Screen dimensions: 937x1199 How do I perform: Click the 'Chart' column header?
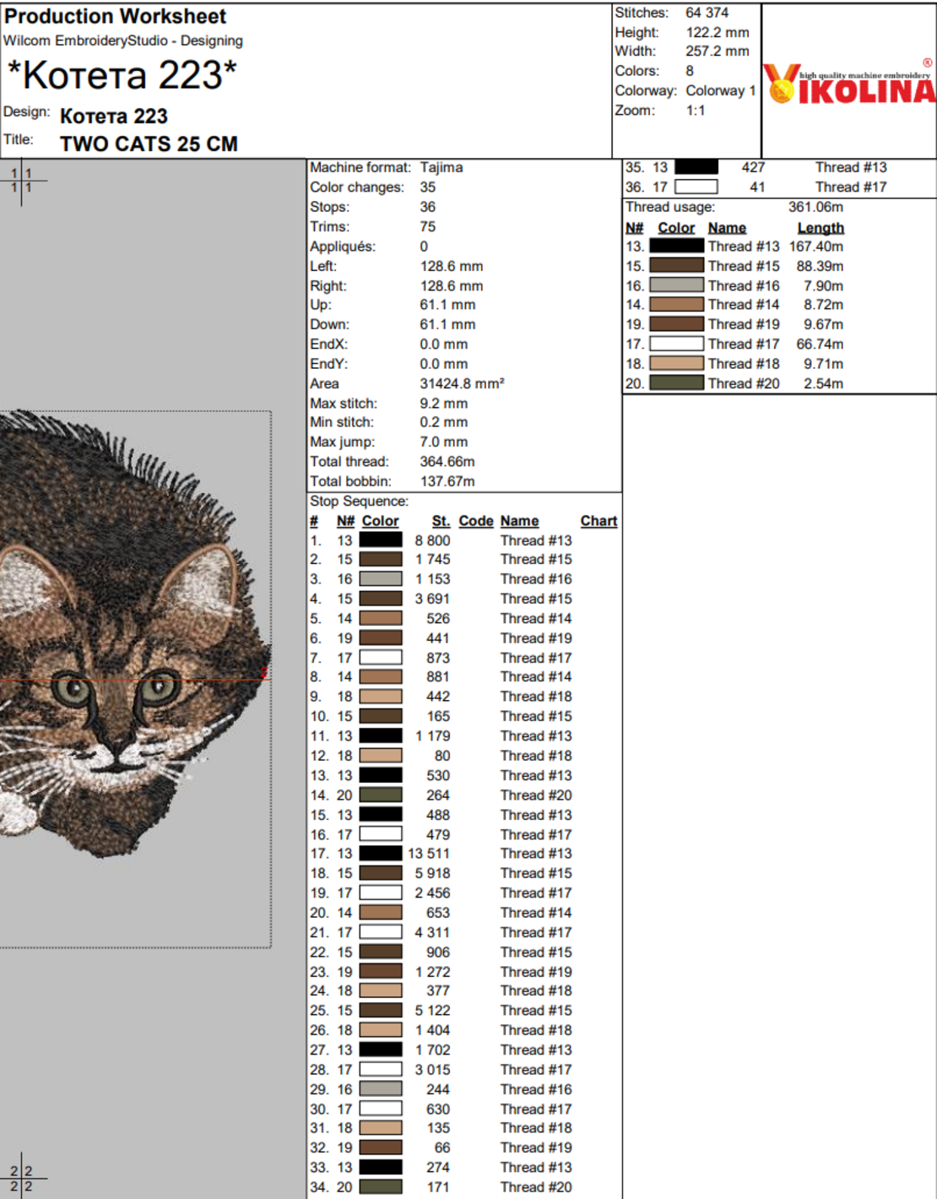(x=598, y=521)
